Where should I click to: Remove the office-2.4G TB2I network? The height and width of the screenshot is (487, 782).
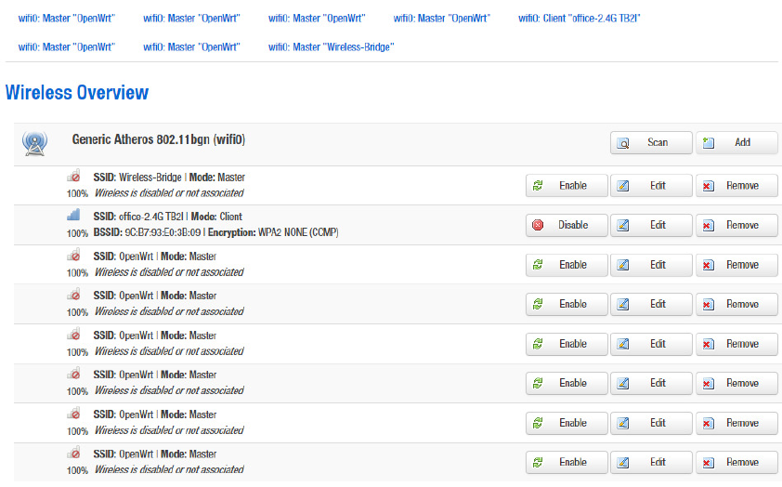point(736,225)
